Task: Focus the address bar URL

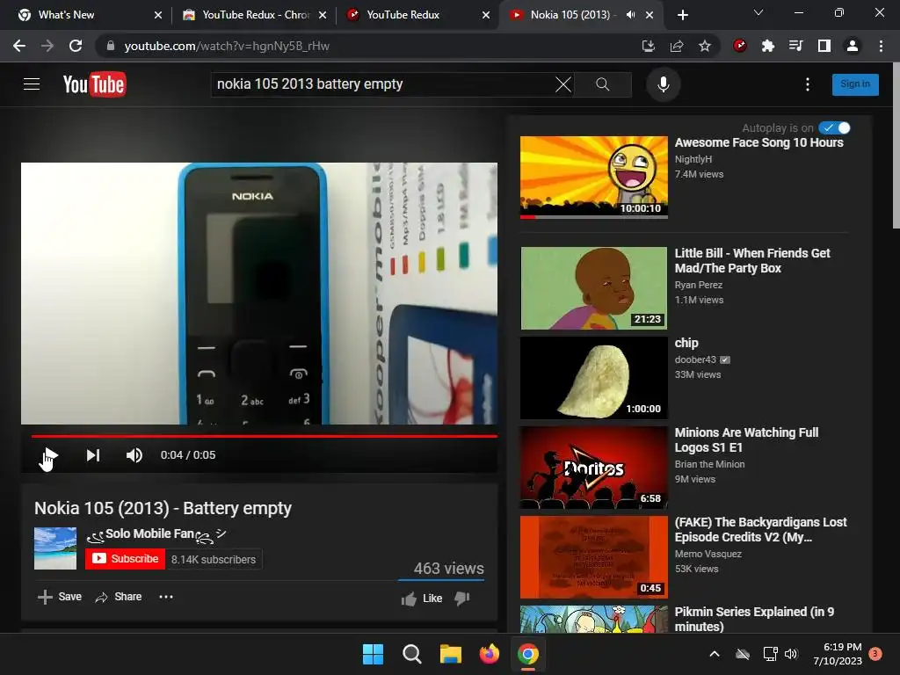Action: (227, 46)
